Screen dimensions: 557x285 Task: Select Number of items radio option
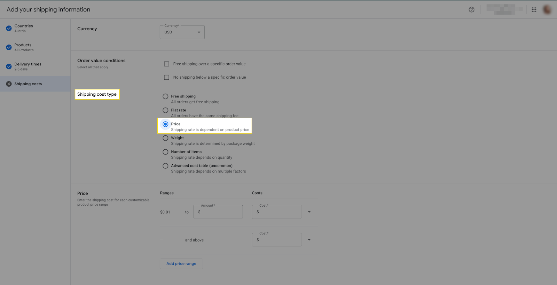pos(165,152)
